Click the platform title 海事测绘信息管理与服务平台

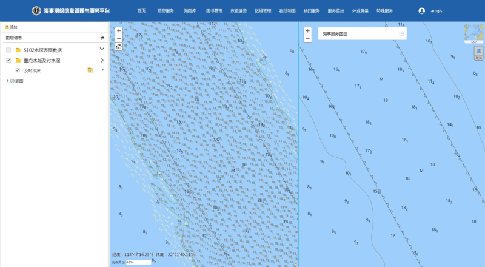pos(77,11)
